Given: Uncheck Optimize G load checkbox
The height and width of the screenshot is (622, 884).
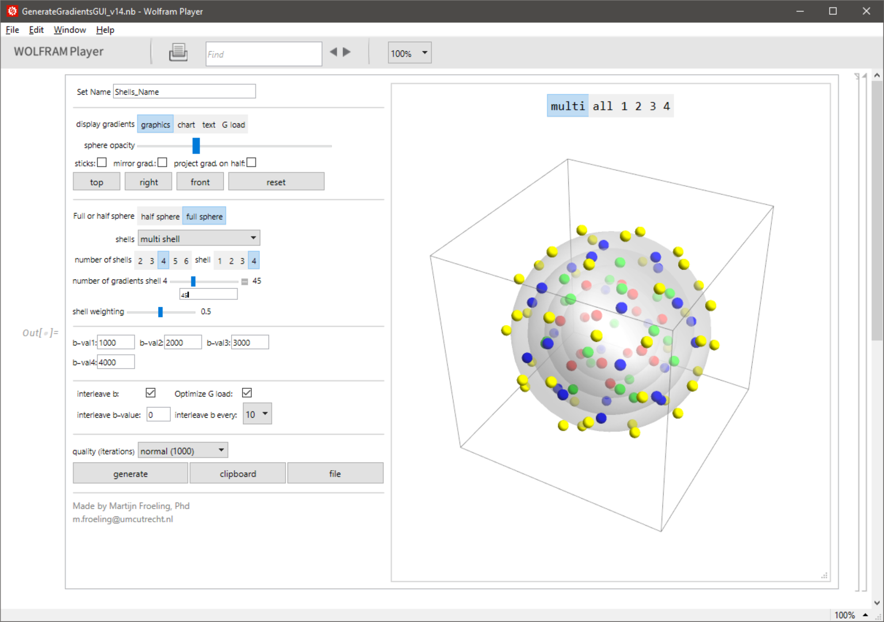Looking at the screenshot, I should (x=247, y=393).
